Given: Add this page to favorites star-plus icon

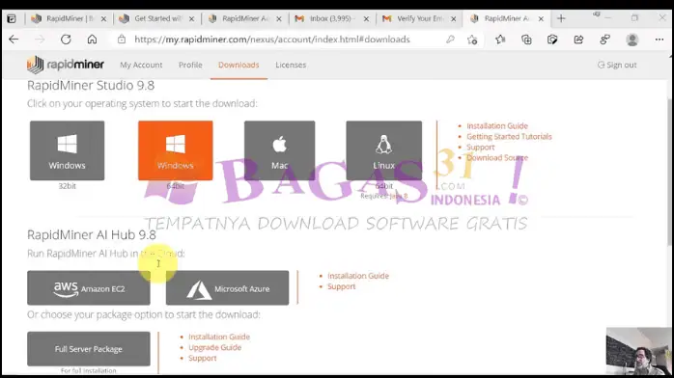Looking at the screenshot, I should click(x=472, y=40).
